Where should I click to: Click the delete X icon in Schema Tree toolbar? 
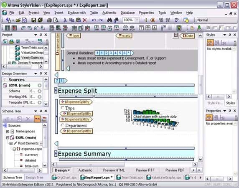pos(28,119)
